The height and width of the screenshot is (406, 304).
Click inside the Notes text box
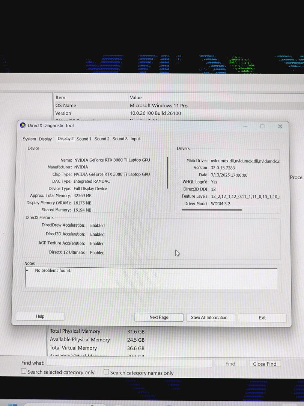tap(151, 277)
